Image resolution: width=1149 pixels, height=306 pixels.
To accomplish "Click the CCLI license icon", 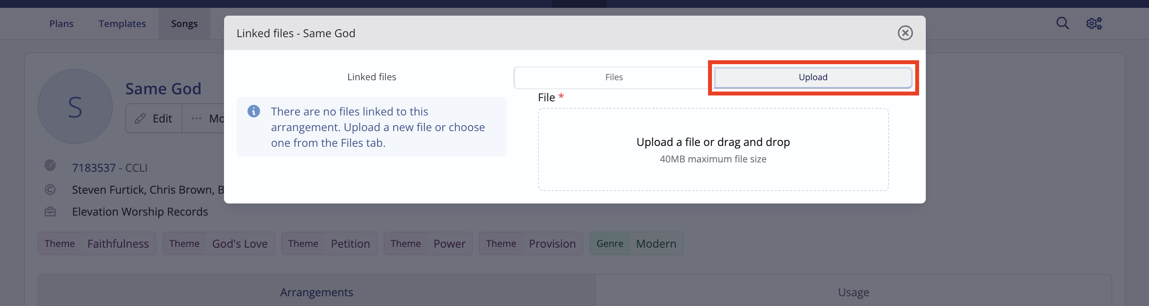I will pyautogui.click(x=50, y=165).
